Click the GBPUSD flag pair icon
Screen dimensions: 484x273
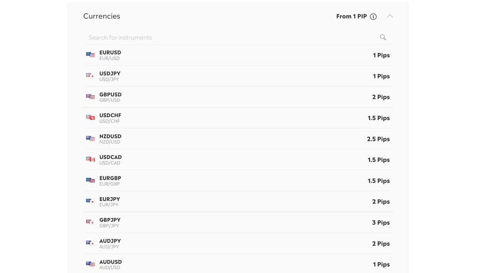click(91, 97)
